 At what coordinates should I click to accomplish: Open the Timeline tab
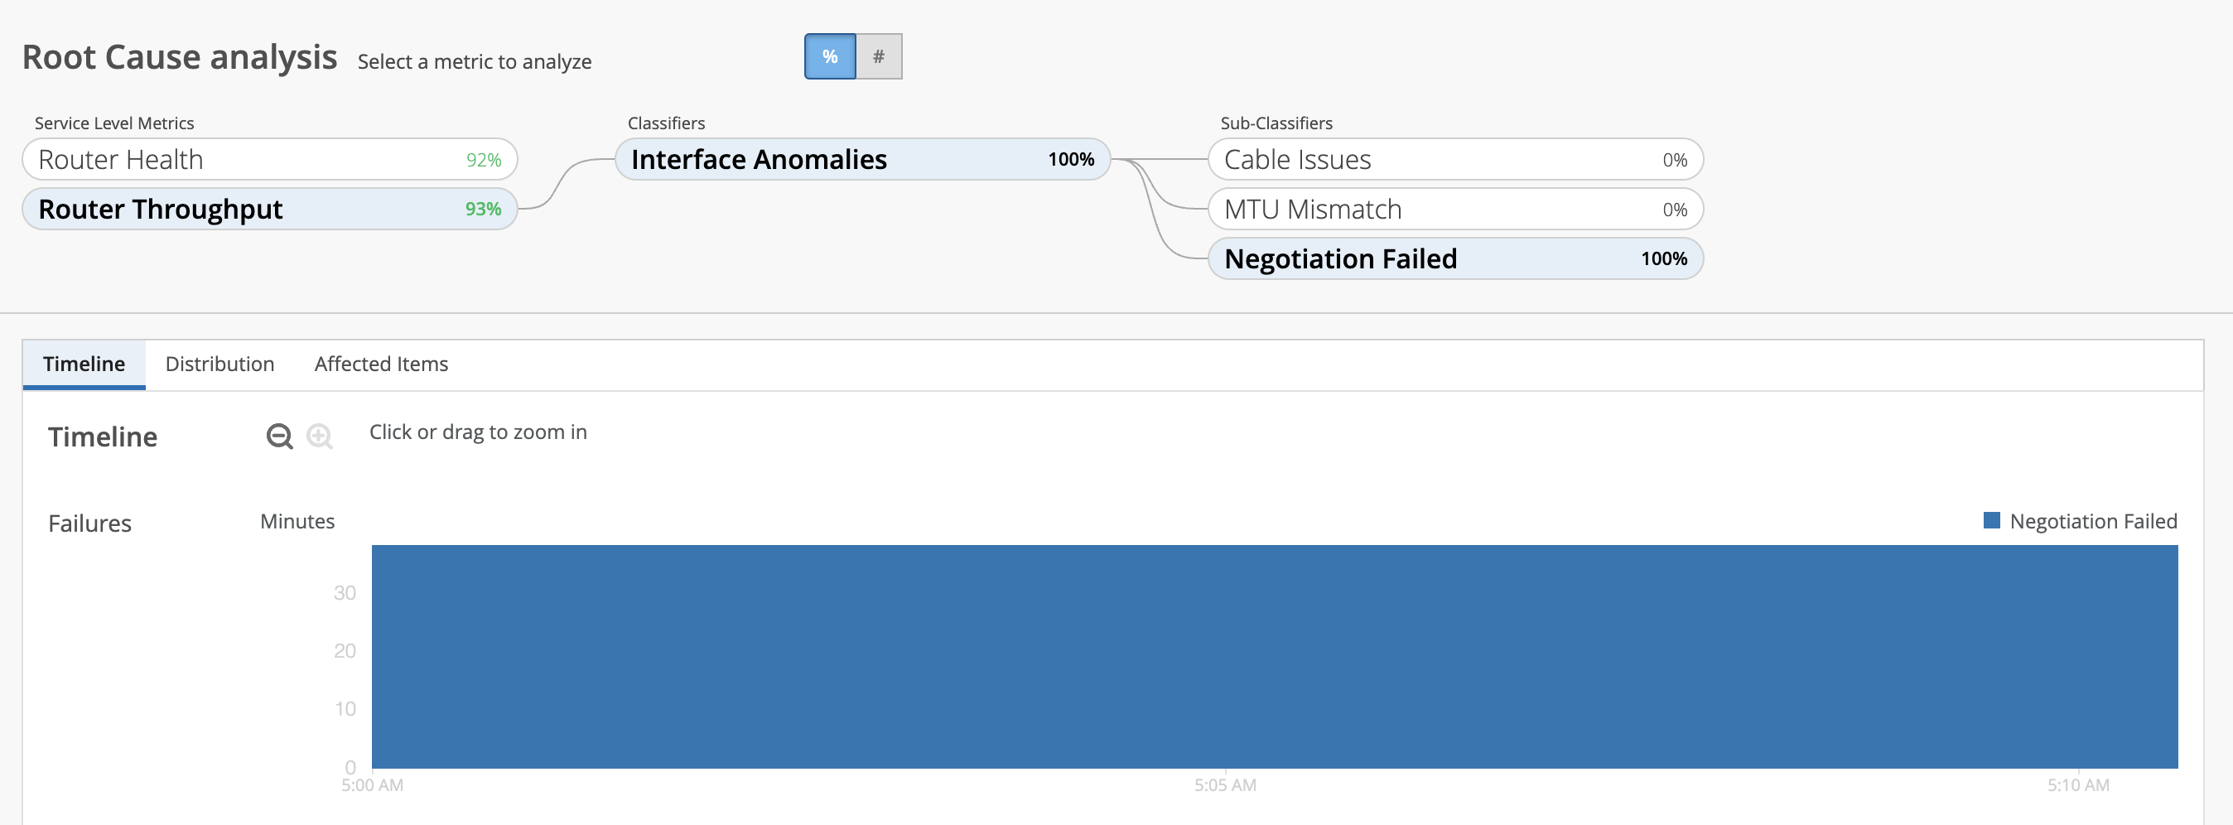click(x=84, y=364)
